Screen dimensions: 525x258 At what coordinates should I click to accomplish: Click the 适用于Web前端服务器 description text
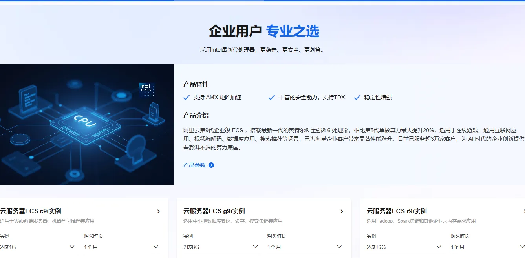47,221
